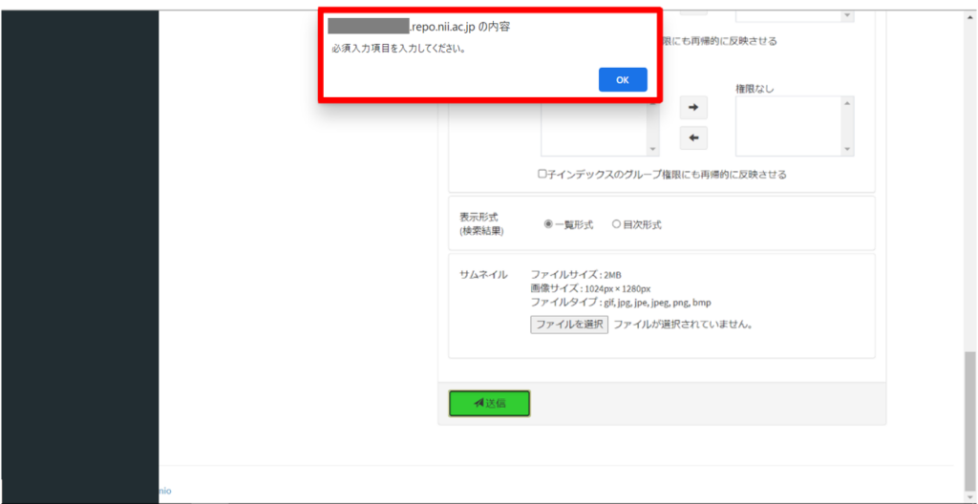The height and width of the screenshot is (504, 978).
Task: Click the page scrollbar down arrow
Action: point(970,495)
